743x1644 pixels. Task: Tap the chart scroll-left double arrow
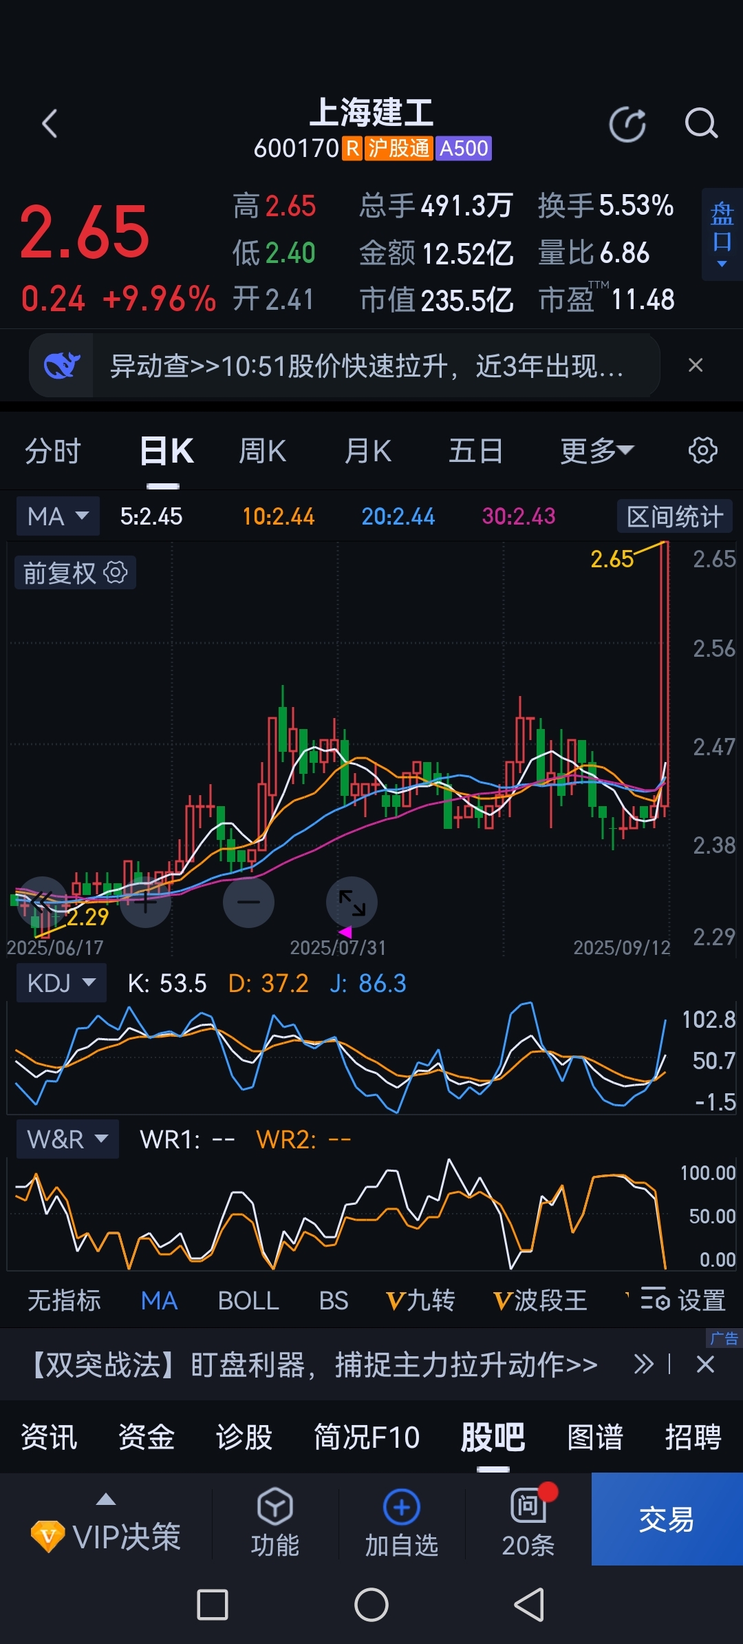pos(42,902)
